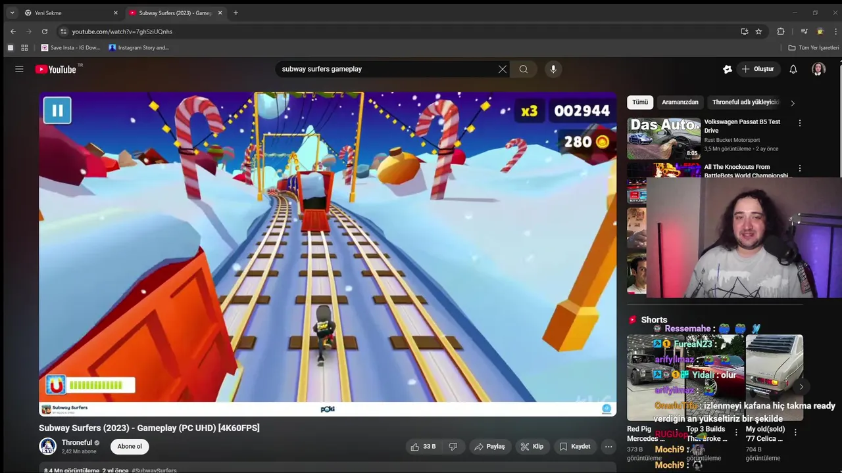Open options for Top 3 Builds short
This screenshot has height=473, width=842.
[736, 432]
